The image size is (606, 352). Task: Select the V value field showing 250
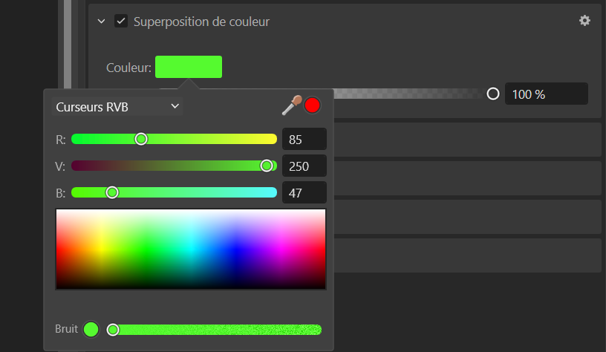tap(304, 166)
